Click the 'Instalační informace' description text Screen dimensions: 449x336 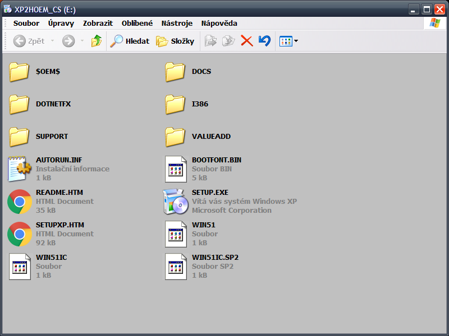tap(72, 169)
